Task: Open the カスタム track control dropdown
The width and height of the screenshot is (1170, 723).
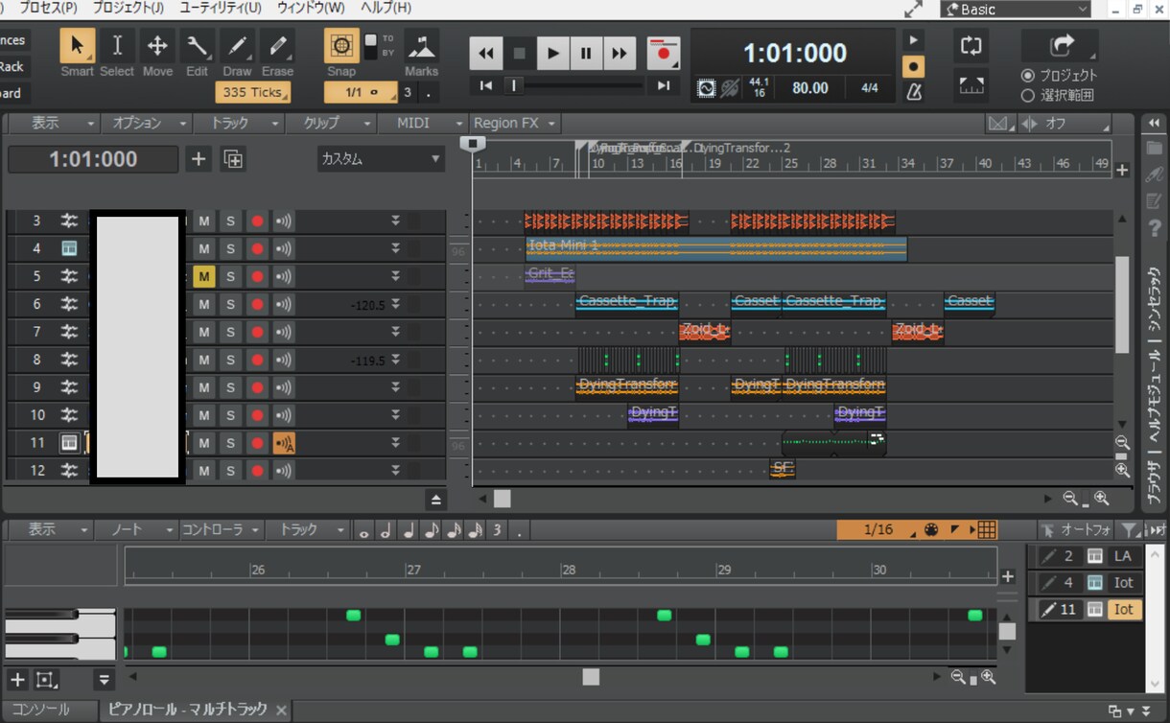Action: pos(381,159)
